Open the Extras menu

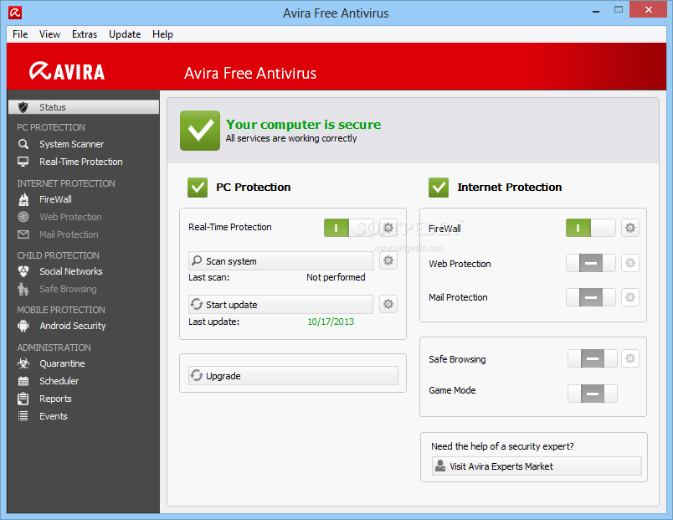[x=85, y=34]
